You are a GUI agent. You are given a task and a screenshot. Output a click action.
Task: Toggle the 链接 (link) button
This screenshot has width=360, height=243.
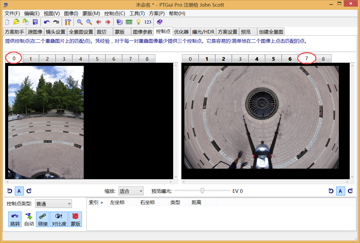pos(43,219)
